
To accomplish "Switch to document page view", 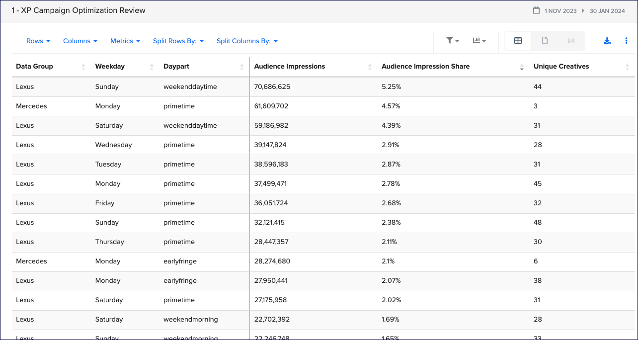I will tap(545, 41).
